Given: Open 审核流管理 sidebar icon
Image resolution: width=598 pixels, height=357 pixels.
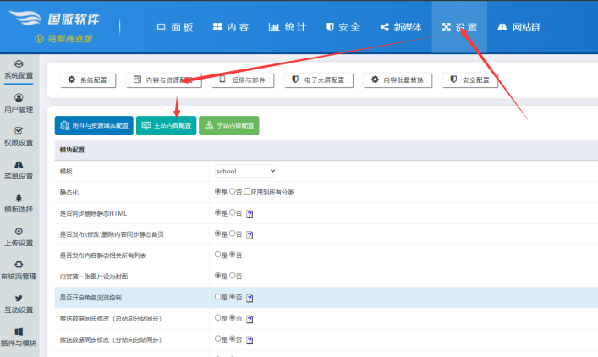Looking at the screenshot, I should pyautogui.click(x=19, y=269).
